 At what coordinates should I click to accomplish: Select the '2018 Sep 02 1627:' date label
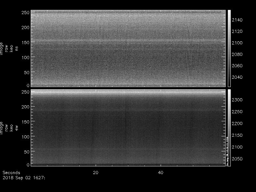tap(24, 178)
